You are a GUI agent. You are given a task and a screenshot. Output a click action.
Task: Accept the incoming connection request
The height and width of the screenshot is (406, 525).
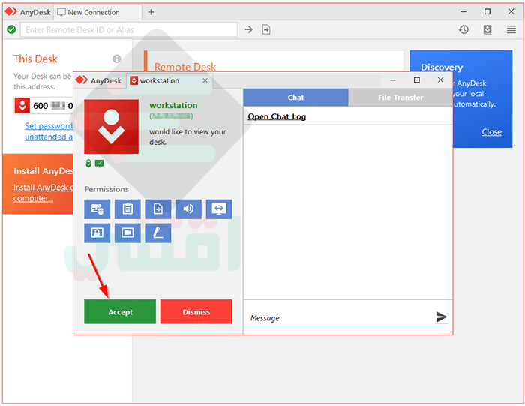click(120, 312)
